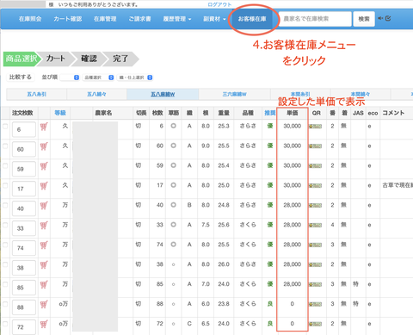Click the ログアウト logout link
The width and height of the screenshot is (413, 335).
219,4
